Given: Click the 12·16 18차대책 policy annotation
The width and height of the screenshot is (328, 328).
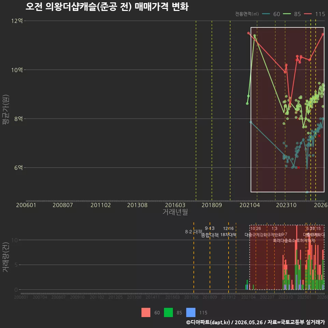Looking at the screenshot, I should coord(228,232).
